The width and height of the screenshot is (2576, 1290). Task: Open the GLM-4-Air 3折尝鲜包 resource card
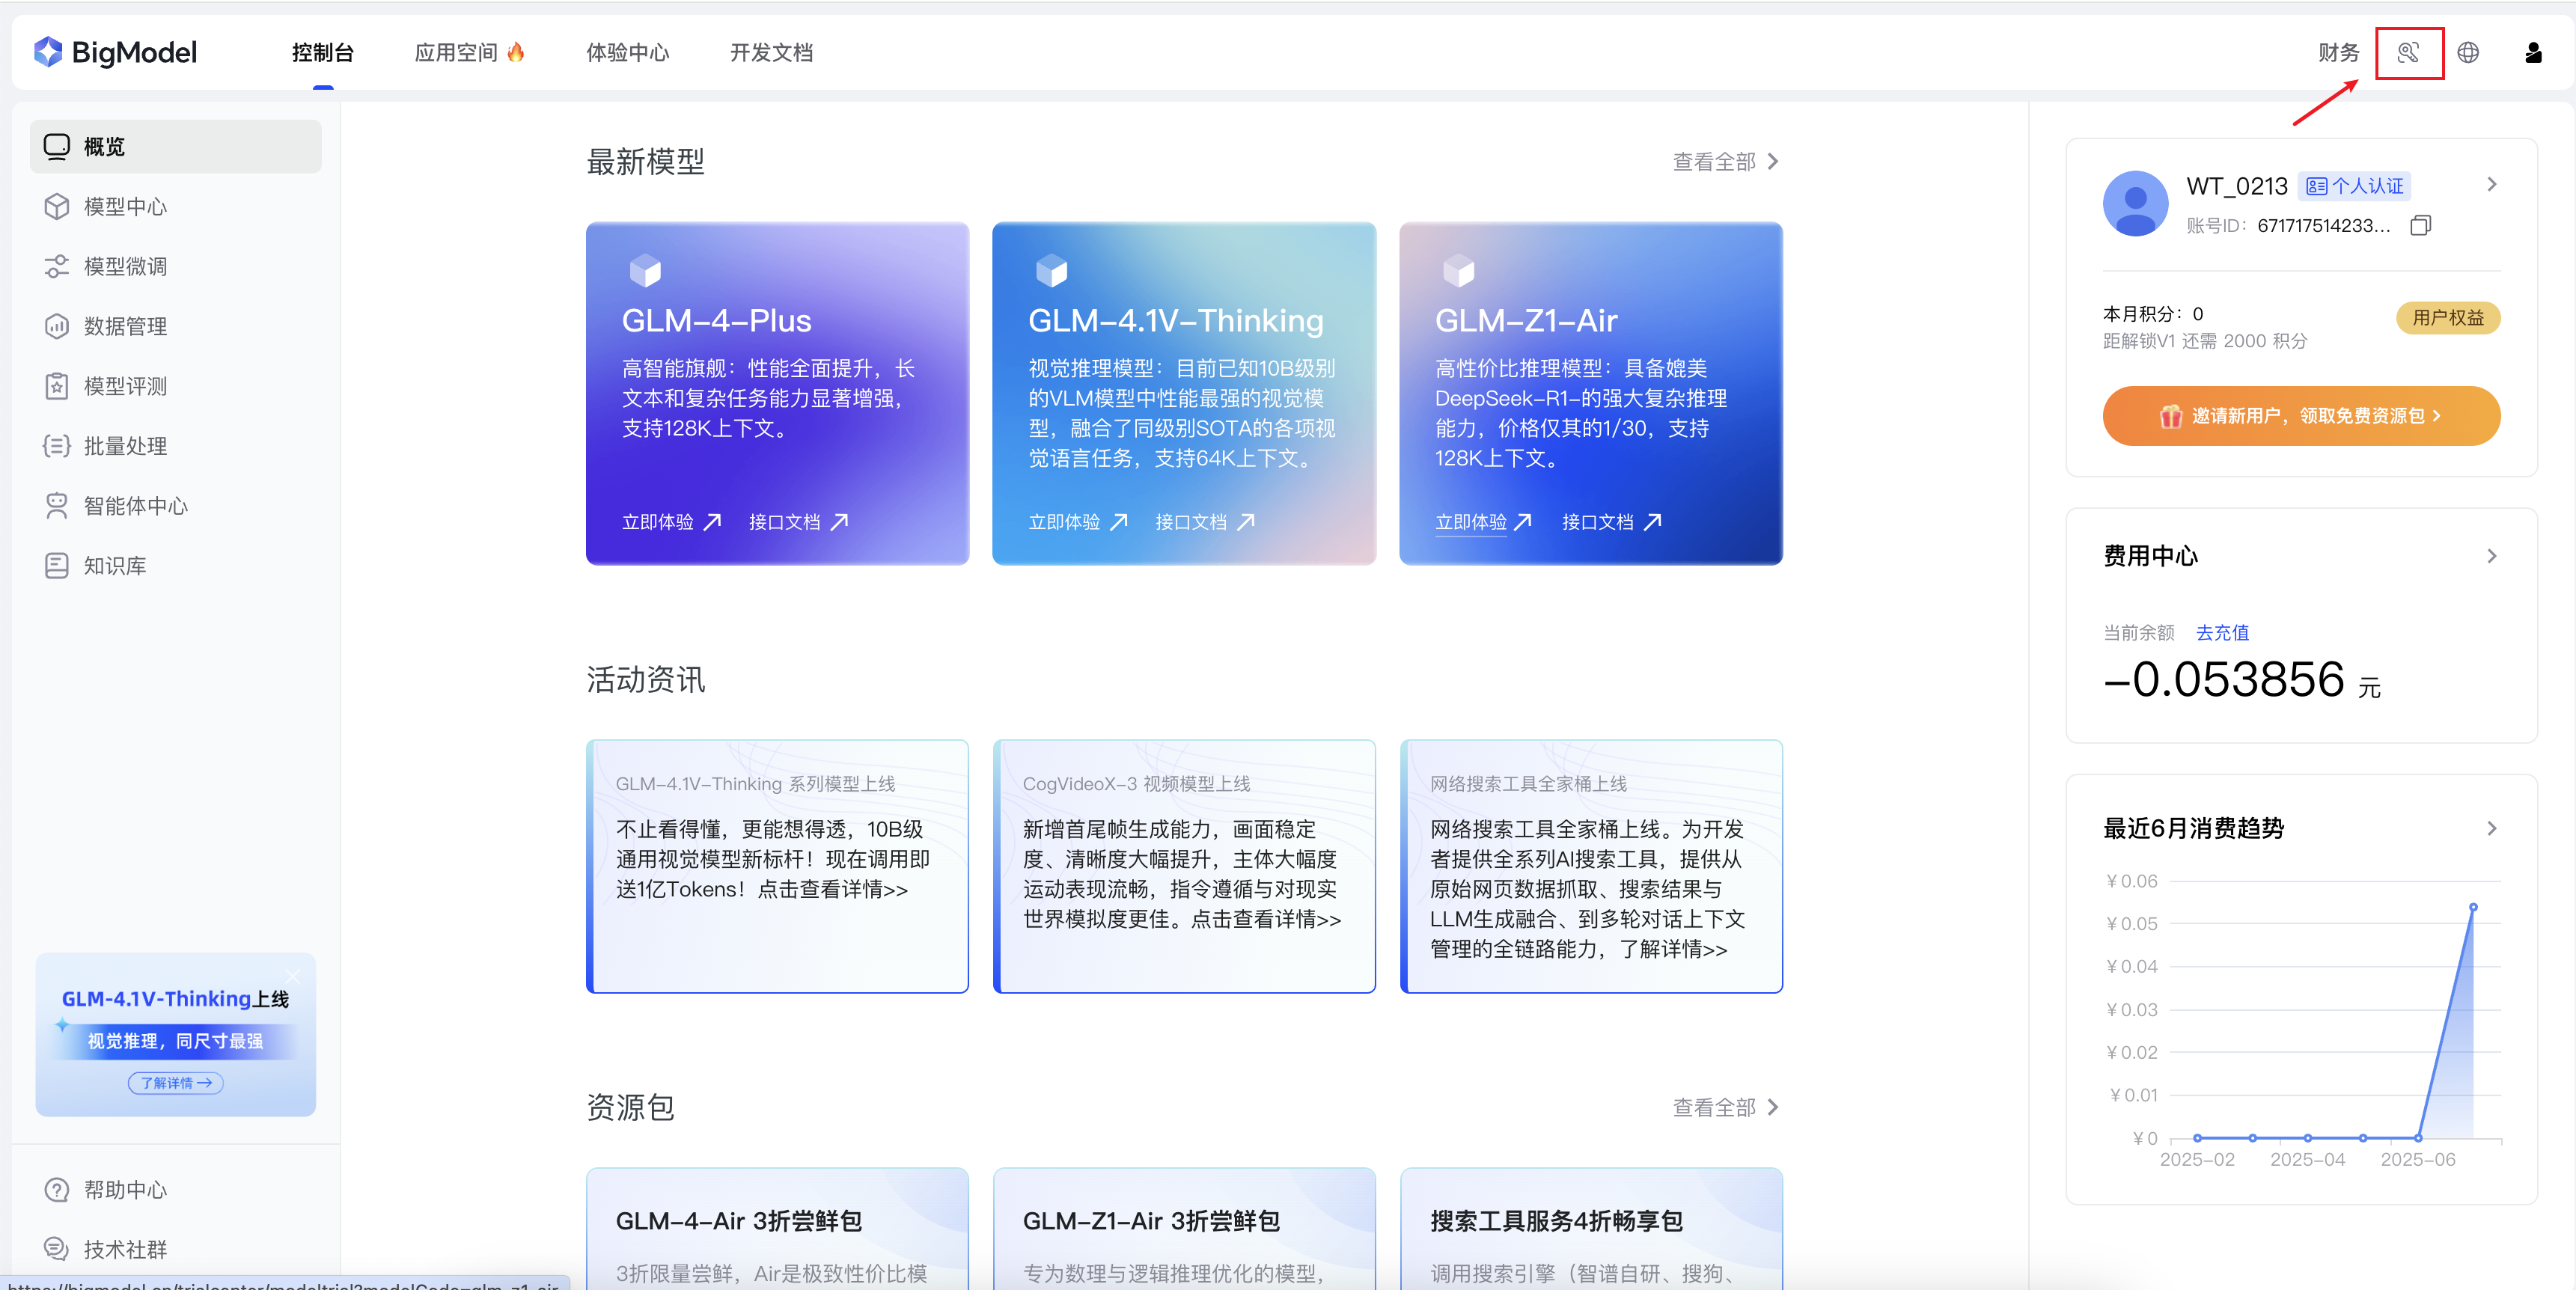[777, 1228]
